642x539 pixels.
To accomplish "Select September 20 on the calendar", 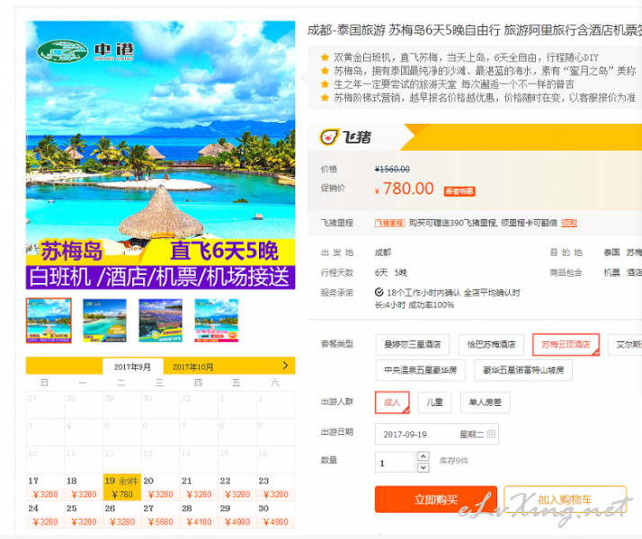I will [160, 487].
